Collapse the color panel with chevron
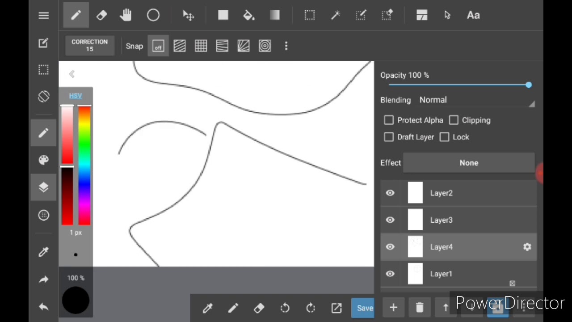572x322 pixels. [x=72, y=74]
